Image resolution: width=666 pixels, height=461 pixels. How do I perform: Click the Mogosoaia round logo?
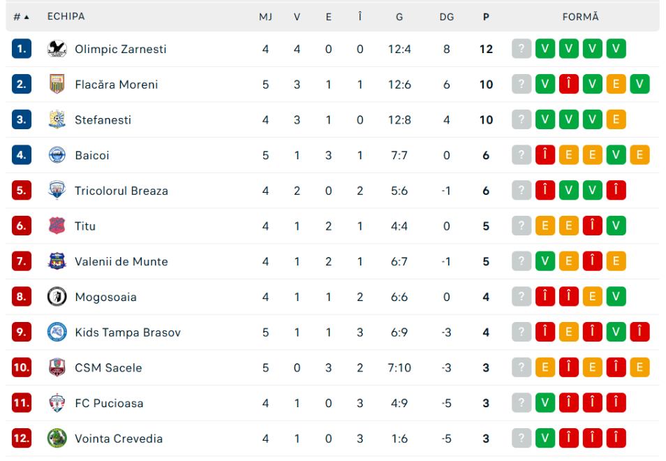(x=57, y=297)
